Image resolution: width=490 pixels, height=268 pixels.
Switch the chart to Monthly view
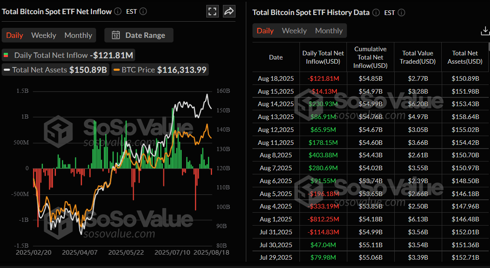click(x=78, y=35)
